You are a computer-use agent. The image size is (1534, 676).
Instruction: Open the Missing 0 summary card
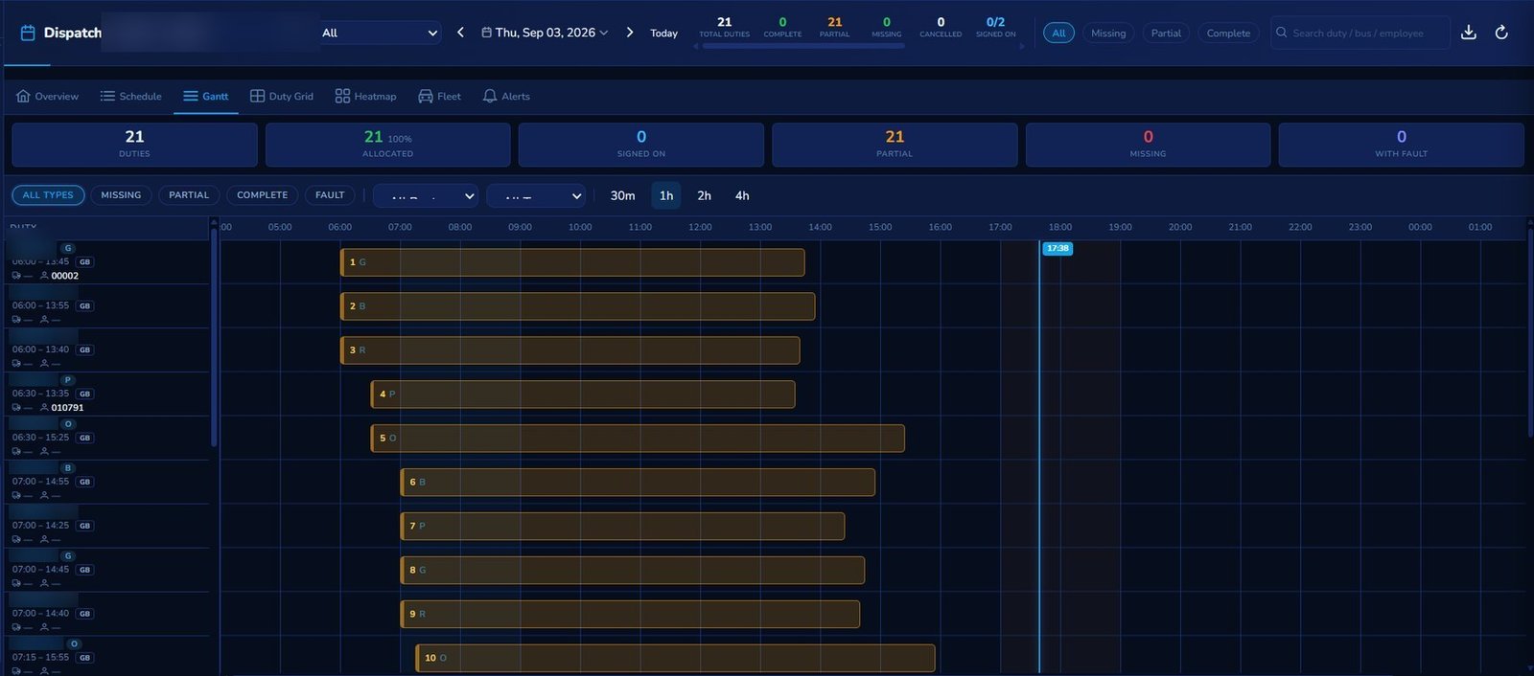point(1148,145)
